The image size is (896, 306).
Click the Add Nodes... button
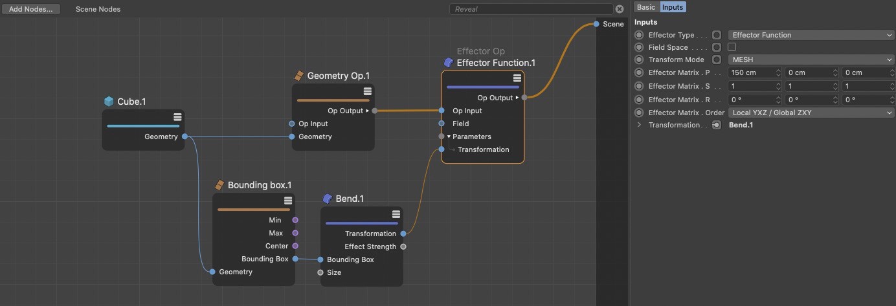pyautogui.click(x=32, y=9)
